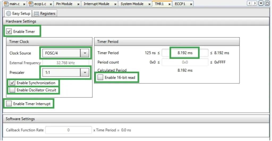
Task: Click the main.c file icon
Action: coord(6,3)
